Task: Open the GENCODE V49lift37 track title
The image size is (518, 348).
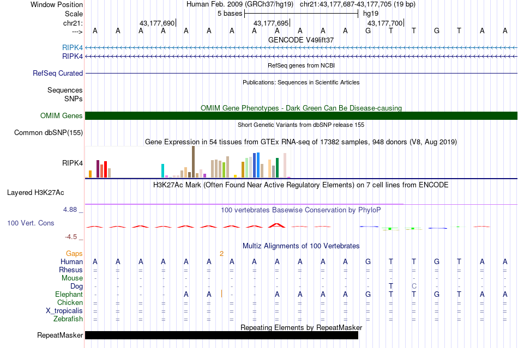Action: [301, 40]
